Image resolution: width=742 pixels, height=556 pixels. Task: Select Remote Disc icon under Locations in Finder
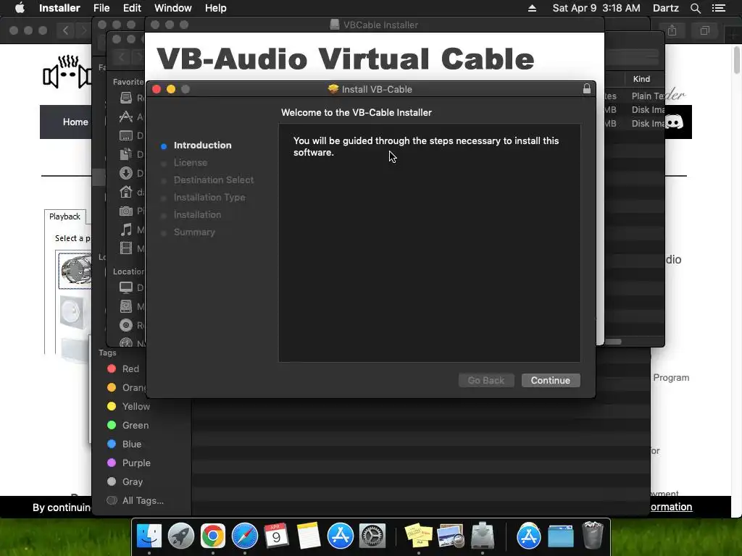[126, 325]
